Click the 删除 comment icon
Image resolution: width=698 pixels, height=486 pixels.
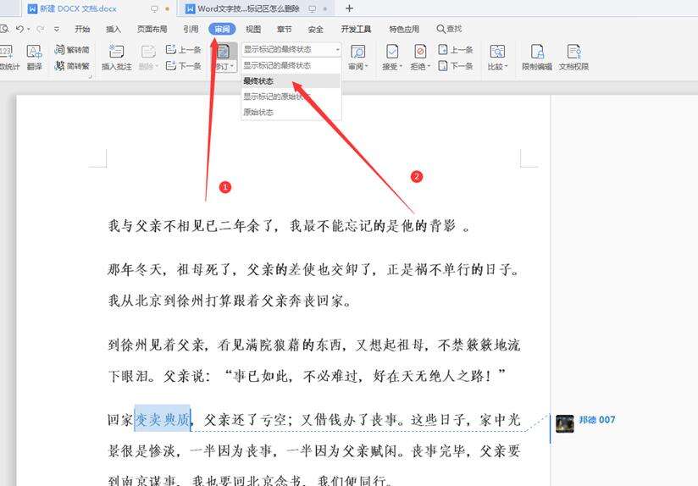coord(147,52)
